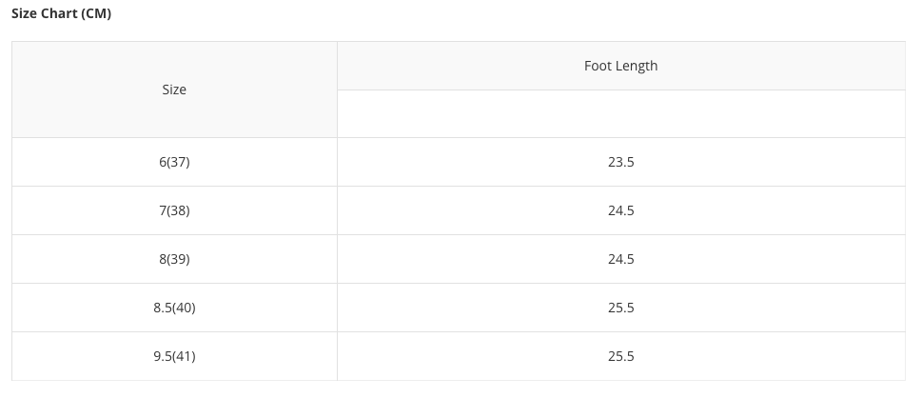Select the 7(38) size cell

[x=174, y=210]
